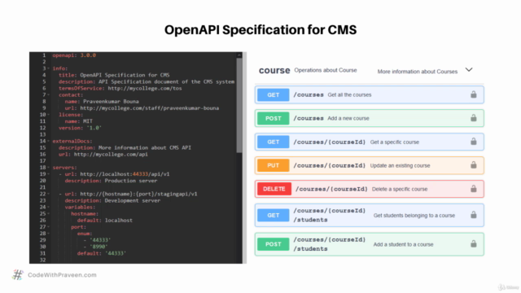Click lock icon on DELETE /courses/{courseId} row
521x293 pixels.
tap(474, 189)
